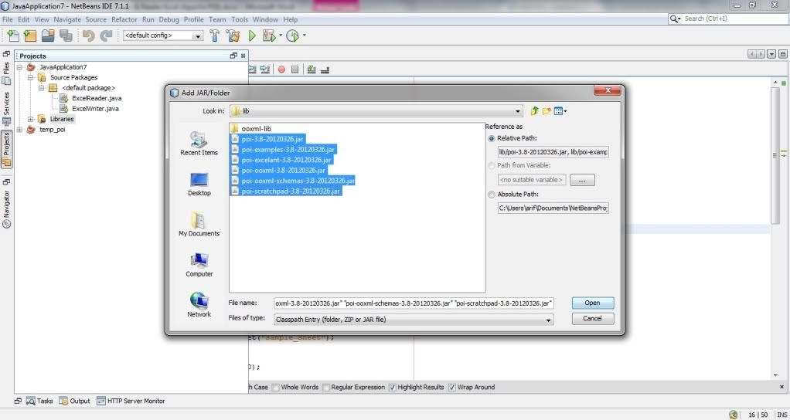The height and width of the screenshot is (420, 790).
Task: Click the red record macro icon in editor toolbar
Action: click(281, 70)
